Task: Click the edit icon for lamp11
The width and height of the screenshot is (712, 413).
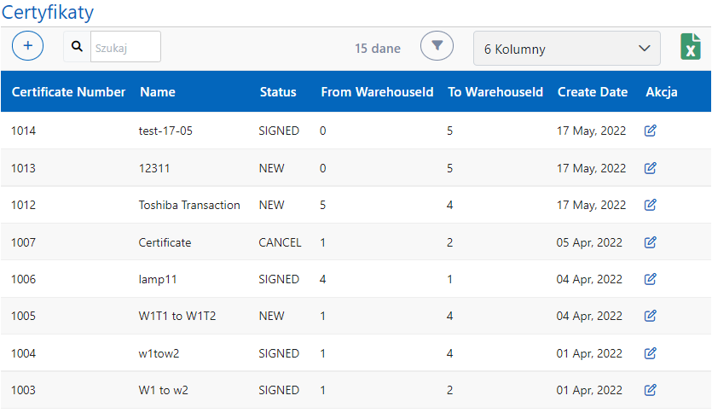Action: [651, 279]
